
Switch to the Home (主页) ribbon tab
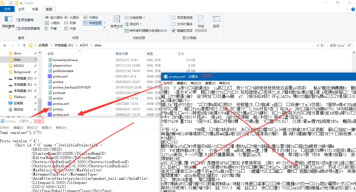(x=21, y=9)
